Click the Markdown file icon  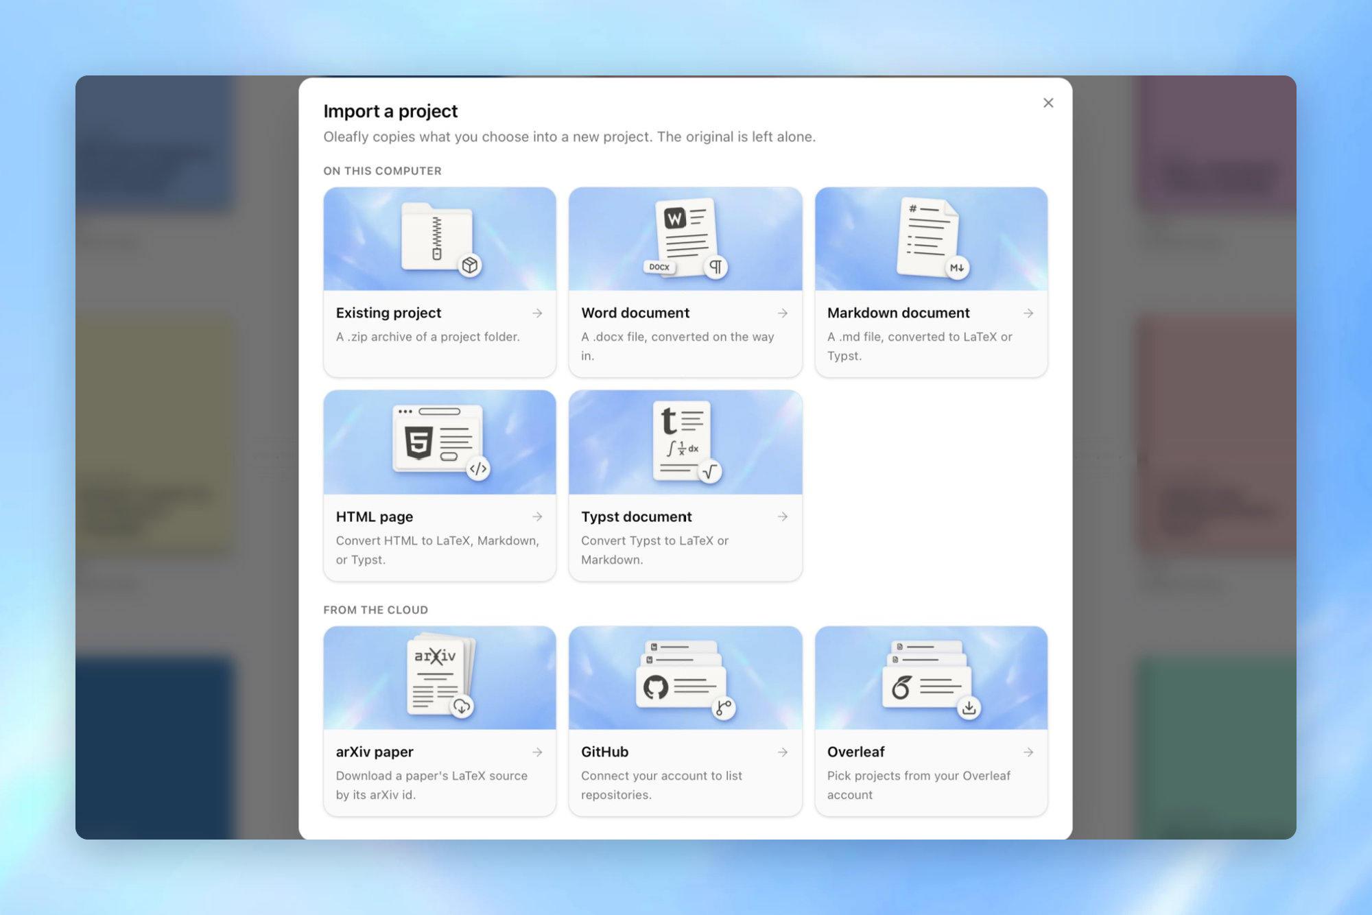(932, 238)
